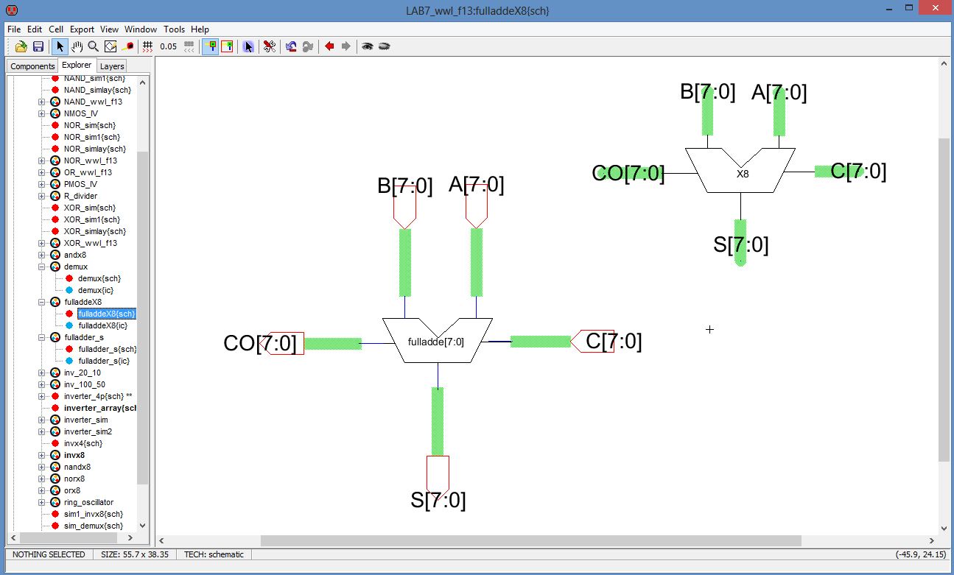Open the Components tab

(32, 66)
